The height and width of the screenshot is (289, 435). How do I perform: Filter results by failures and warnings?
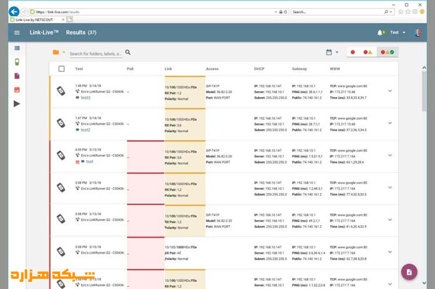[x=368, y=52]
